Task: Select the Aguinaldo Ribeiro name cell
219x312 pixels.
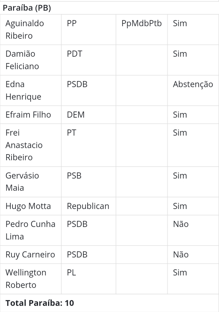Action: 25,30
